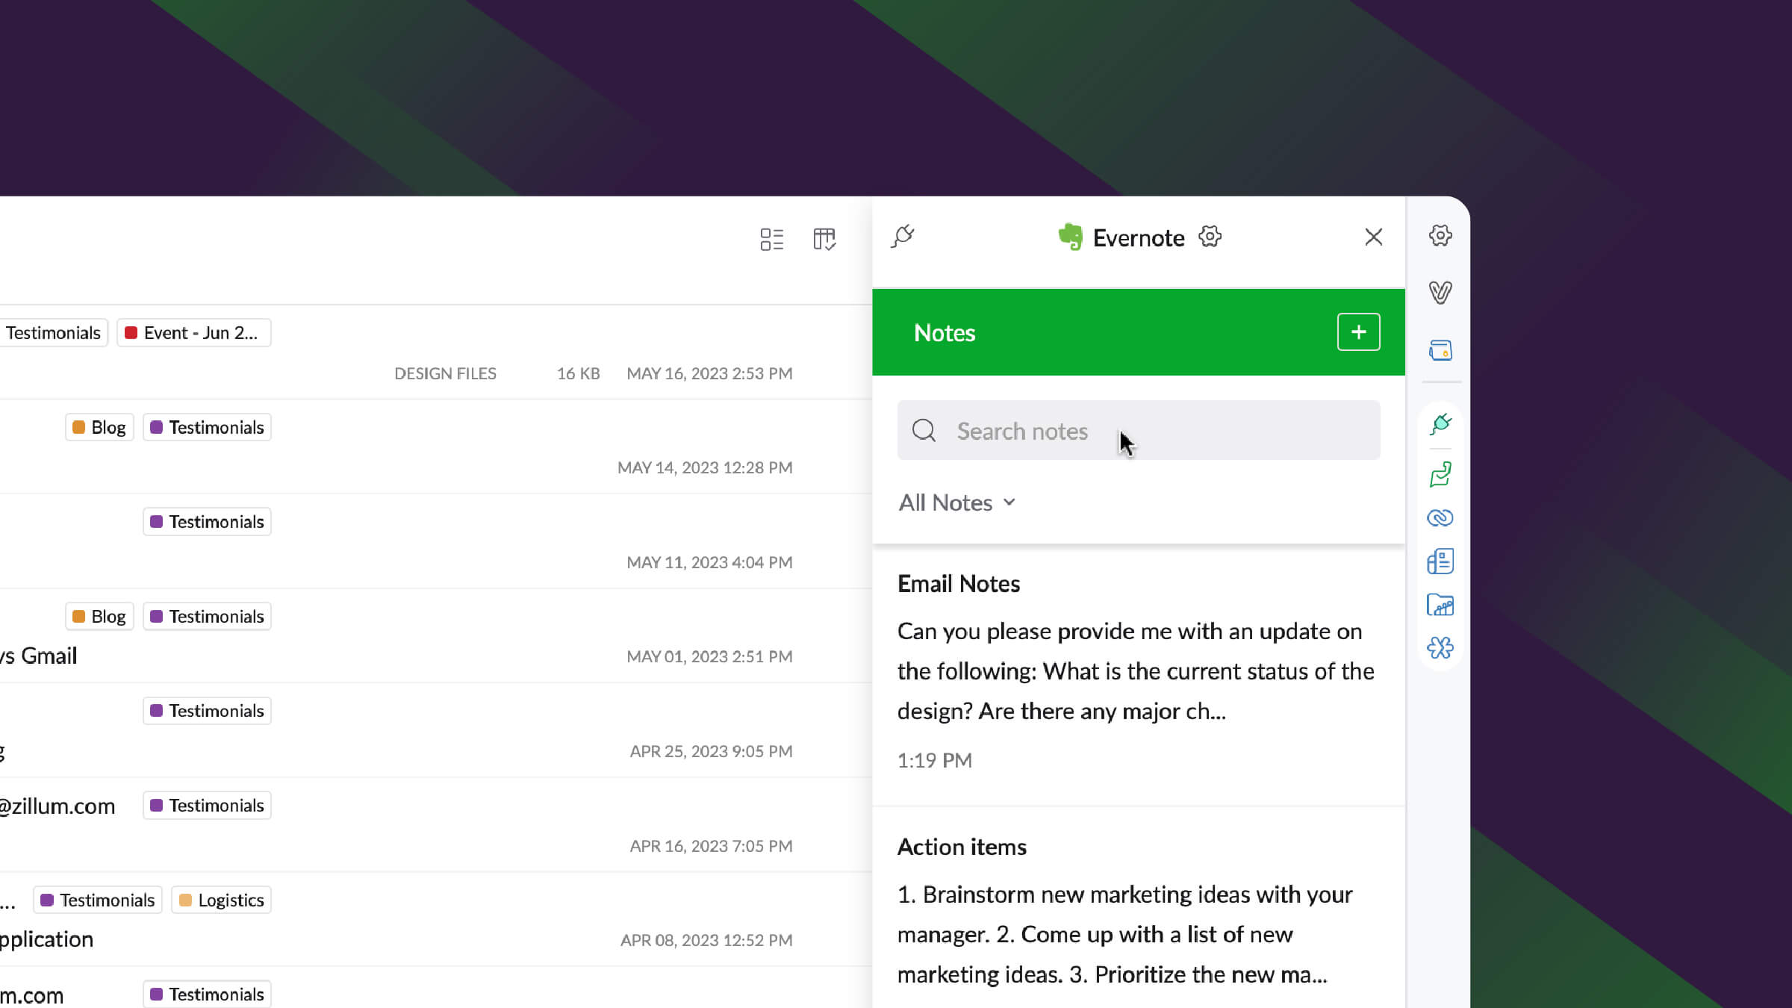Open the folder chart sidebar icon
This screenshot has width=1792, height=1008.
tap(1440, 605)
